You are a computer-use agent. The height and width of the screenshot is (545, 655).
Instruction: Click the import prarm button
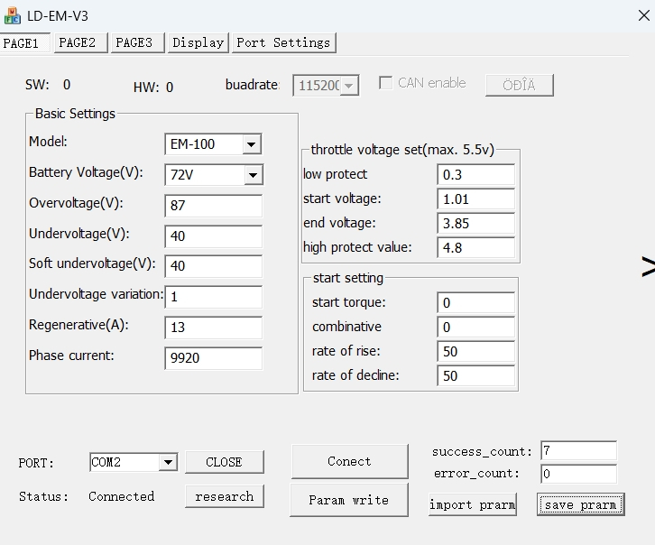click(473, 504)
